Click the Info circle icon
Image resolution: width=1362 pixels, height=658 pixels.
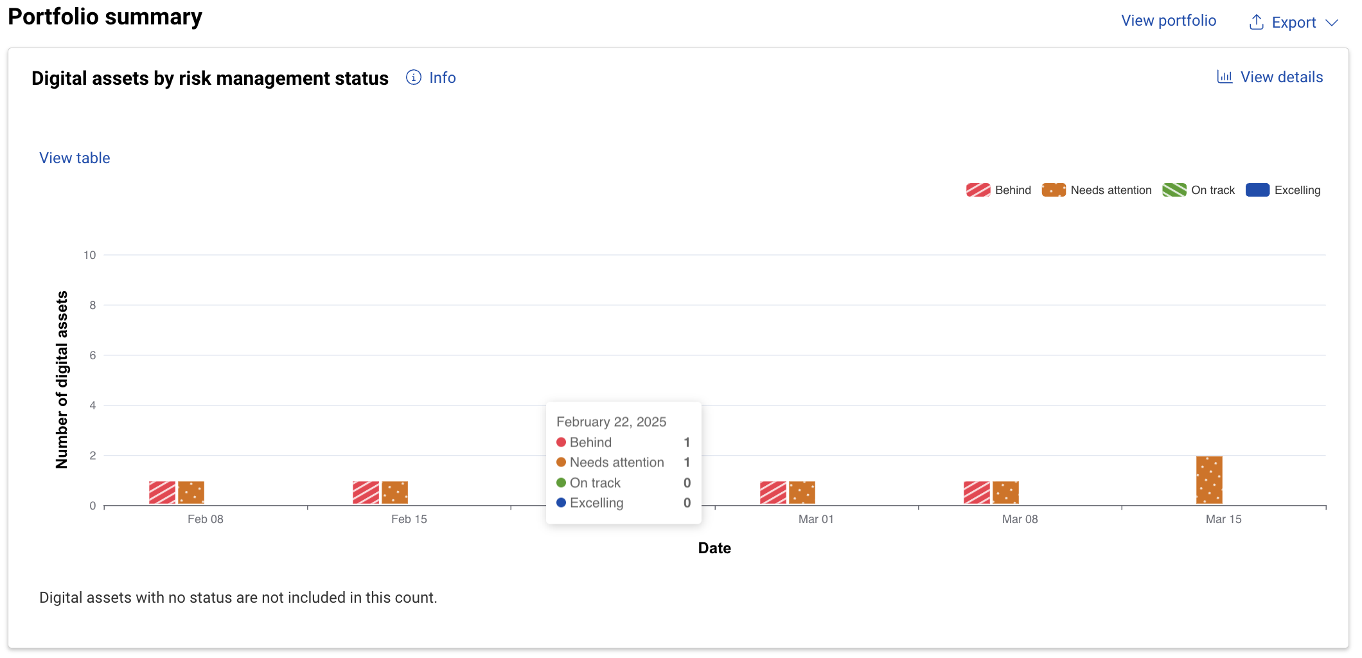click(414, 78)
